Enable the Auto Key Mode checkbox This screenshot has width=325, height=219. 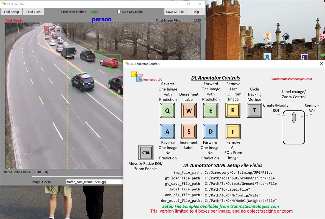119,12
